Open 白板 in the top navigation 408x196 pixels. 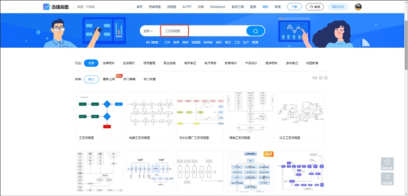pos(201,7)
